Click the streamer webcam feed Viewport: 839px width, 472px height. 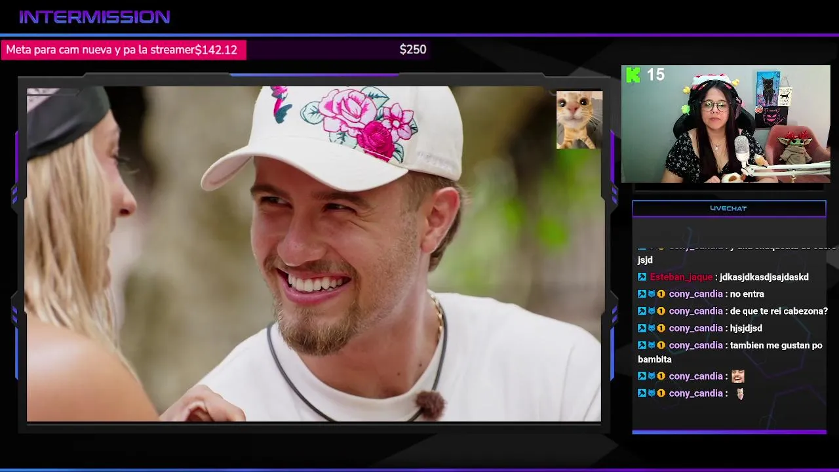pos(726,123)
